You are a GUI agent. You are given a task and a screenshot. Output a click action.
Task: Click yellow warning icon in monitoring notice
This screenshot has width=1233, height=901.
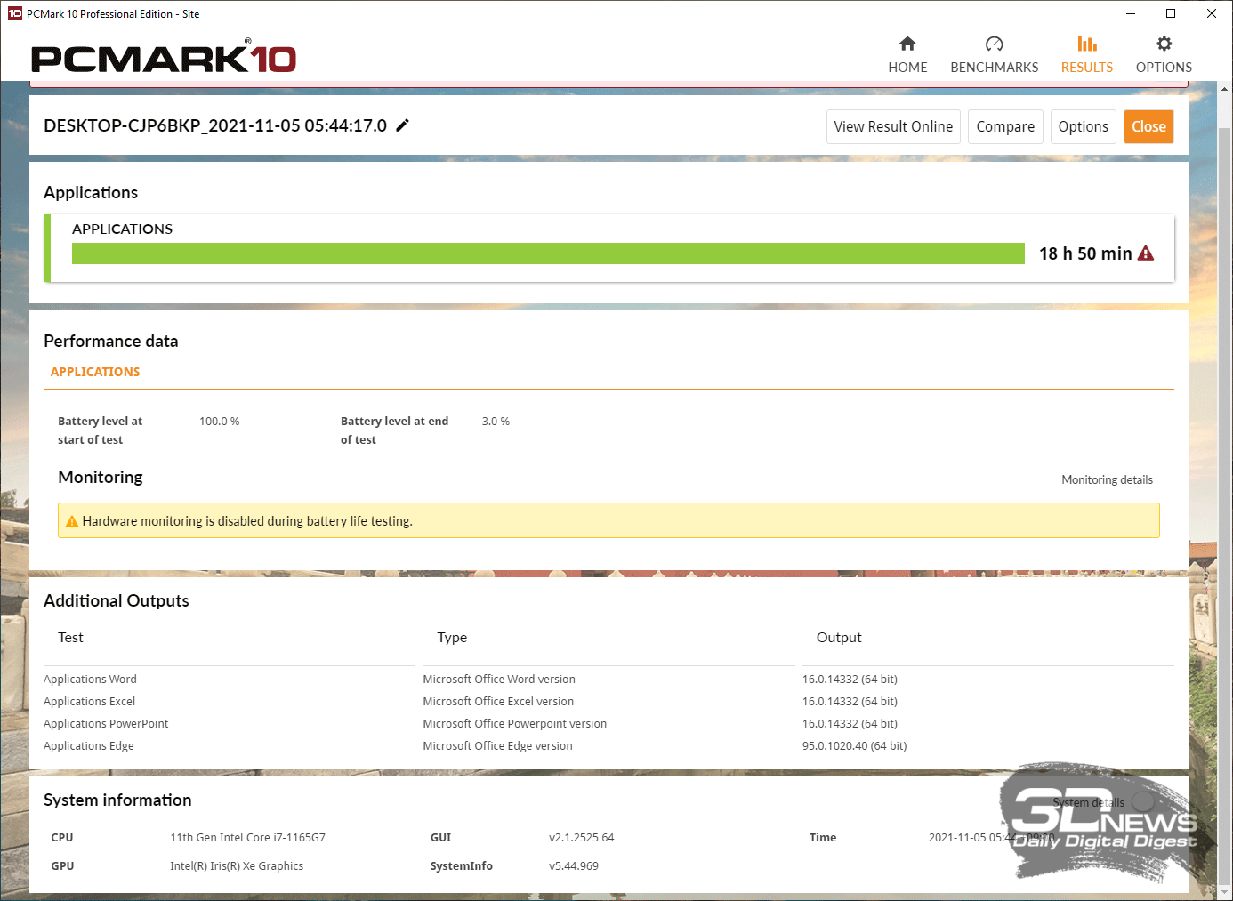click(72, 521)
